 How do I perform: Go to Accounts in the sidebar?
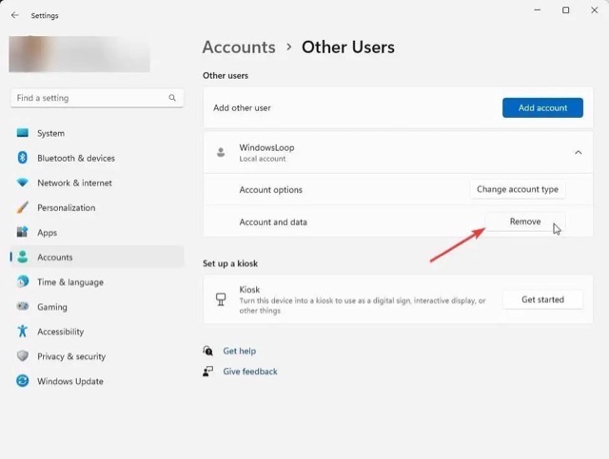pyautogui.click(x=55, y=258)
